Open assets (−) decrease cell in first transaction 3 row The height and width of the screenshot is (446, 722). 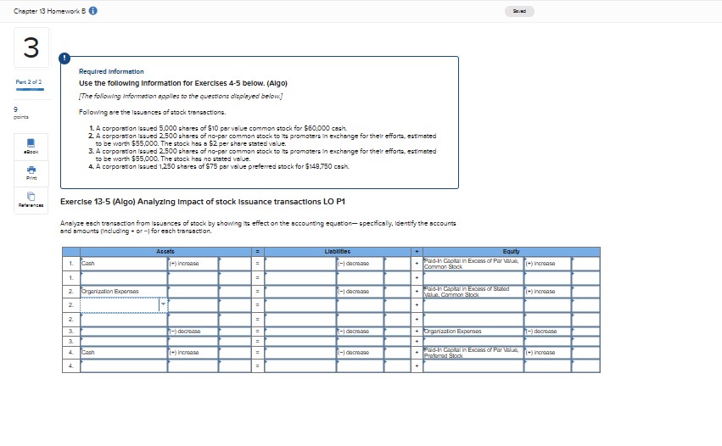click(193, 332)
